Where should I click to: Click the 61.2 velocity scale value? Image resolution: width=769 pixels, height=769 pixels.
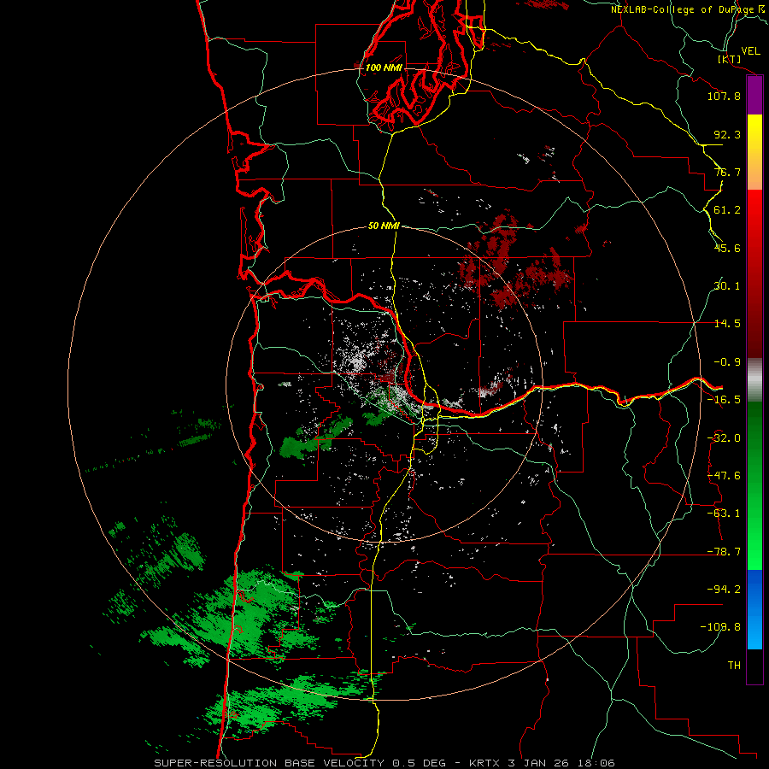click(727, 210)
